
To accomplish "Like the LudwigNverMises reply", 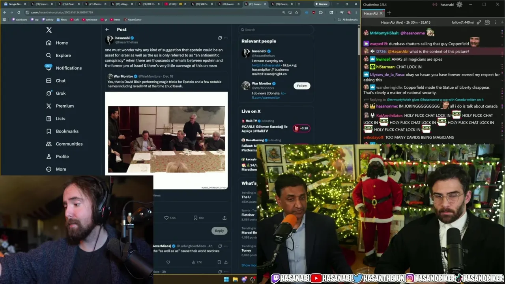I will coord(168,262).
